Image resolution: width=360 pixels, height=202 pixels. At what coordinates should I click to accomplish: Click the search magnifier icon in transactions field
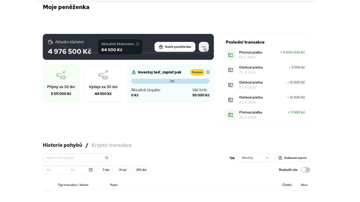107,158
